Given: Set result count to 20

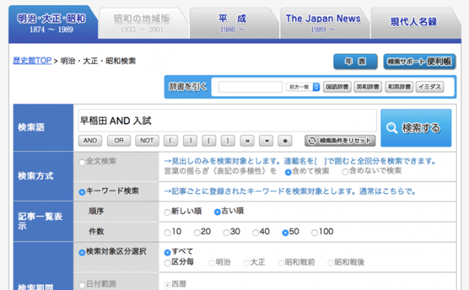Looking at the screenshot, I should tap(197, 232).
